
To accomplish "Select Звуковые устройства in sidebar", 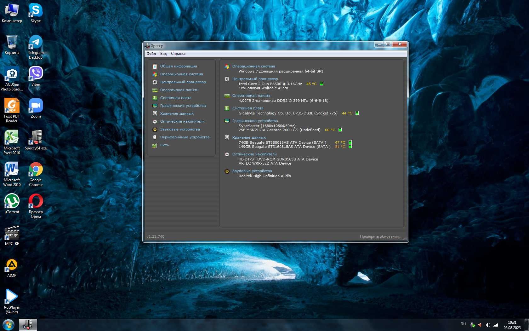I will pos(180,129).
